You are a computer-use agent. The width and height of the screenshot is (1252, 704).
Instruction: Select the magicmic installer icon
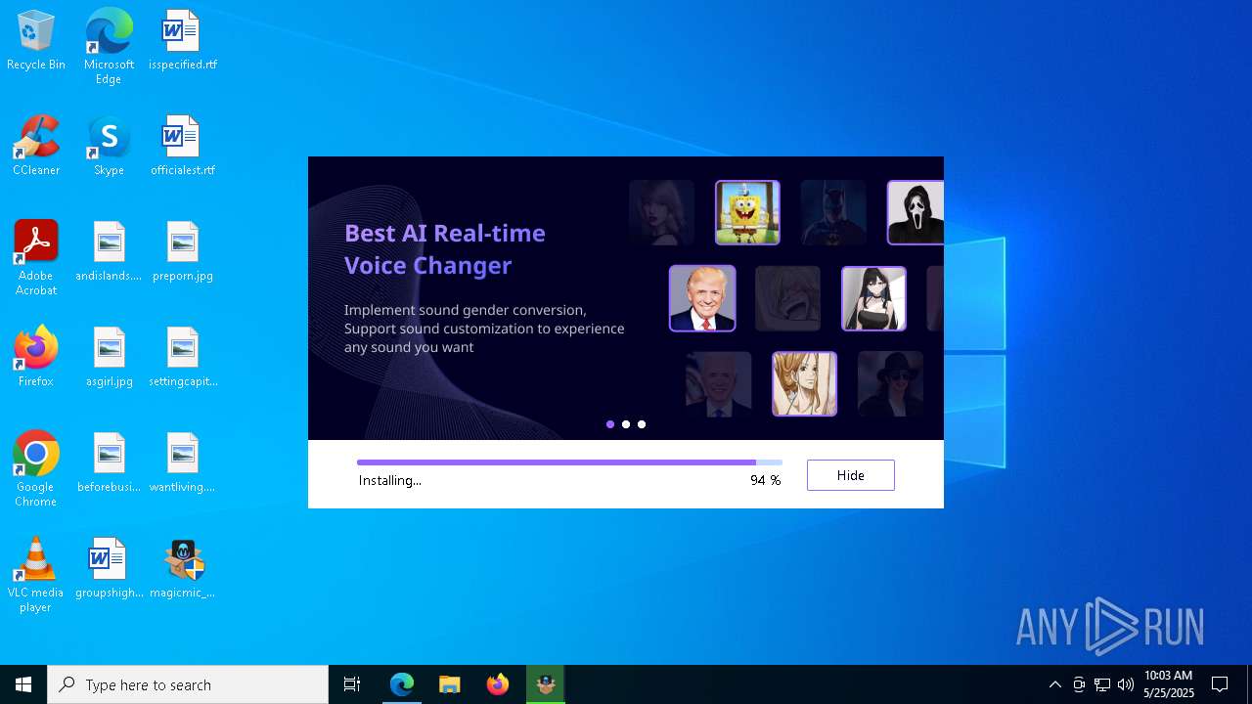coord(183,569)
